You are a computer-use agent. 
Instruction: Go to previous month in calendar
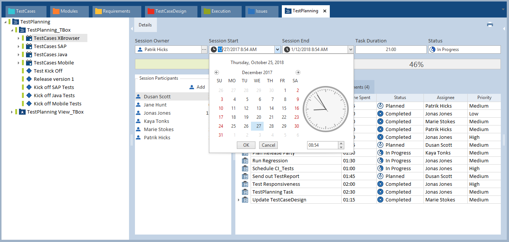click(x=217, y=73)
